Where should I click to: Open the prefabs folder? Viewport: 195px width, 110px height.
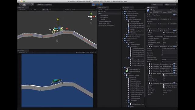131,29
